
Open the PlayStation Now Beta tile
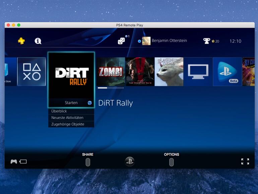click(227, 71)
